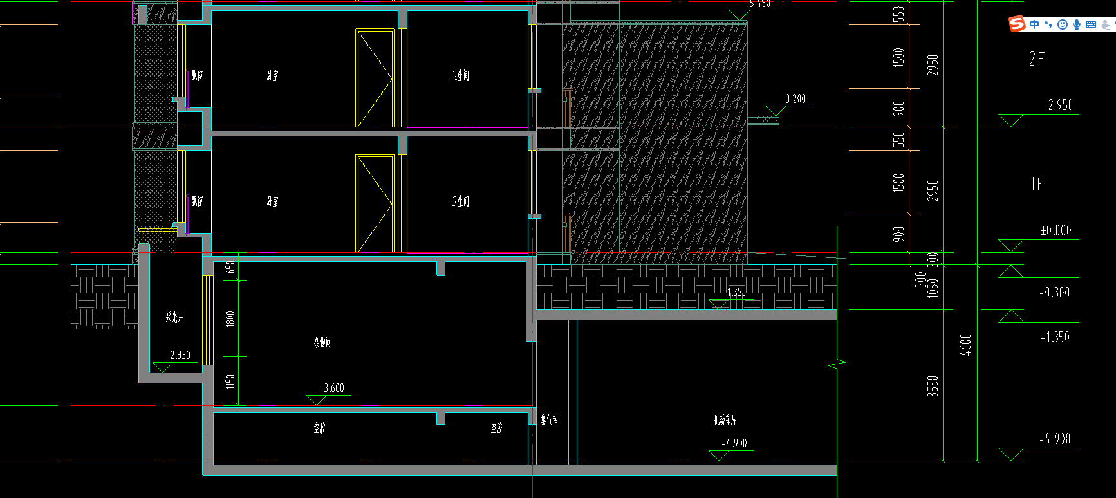Click the 650 dimension text

point(230,267)
